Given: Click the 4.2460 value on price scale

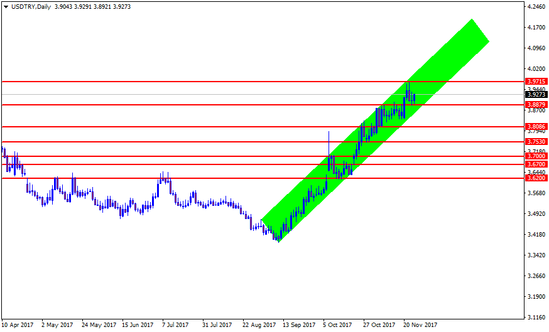Looking at the screenshot, I should point(536,8).
